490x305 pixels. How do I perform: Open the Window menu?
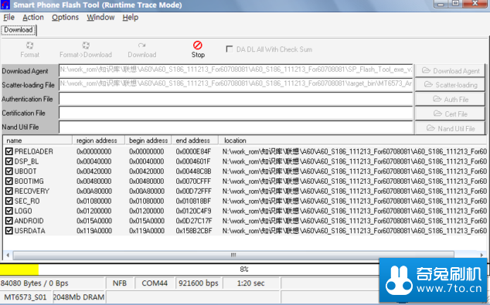tap(100, 18)
